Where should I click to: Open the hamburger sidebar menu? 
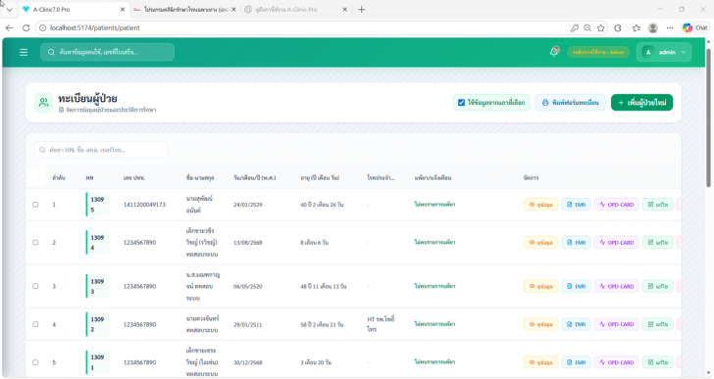click(x=24, y=52)
